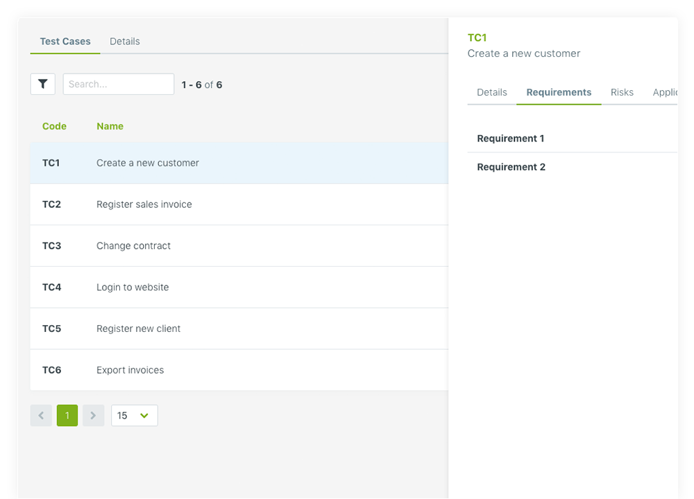The height and width of the screenshot is (499, 694).
Task: Select the TC6 code cell
Action: tap(51, 370)
